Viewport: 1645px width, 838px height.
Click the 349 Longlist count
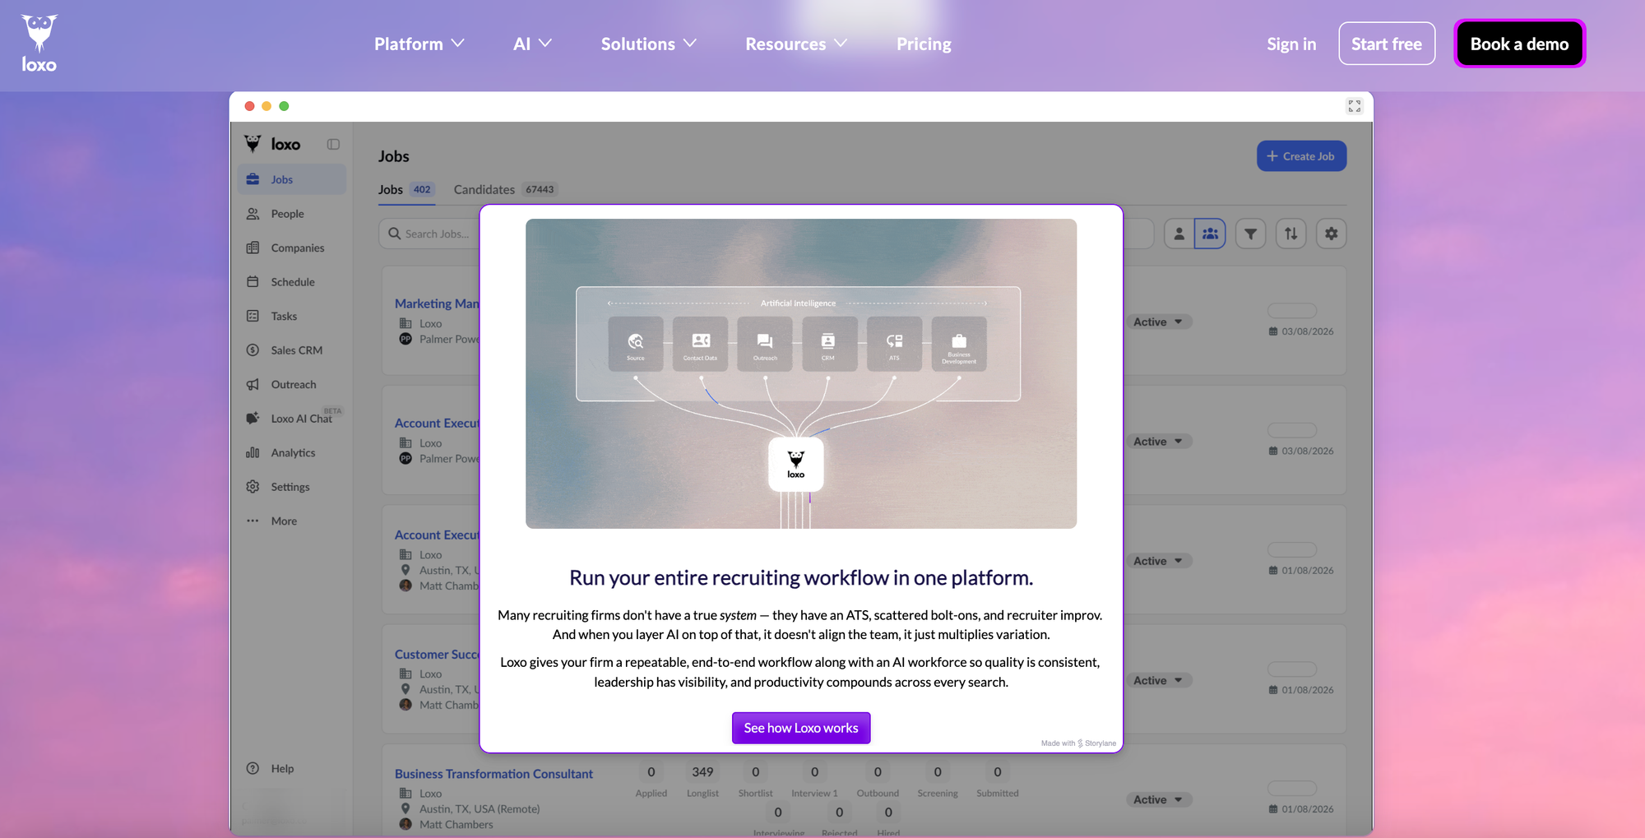pyautogui.click(x=702, y=772)
